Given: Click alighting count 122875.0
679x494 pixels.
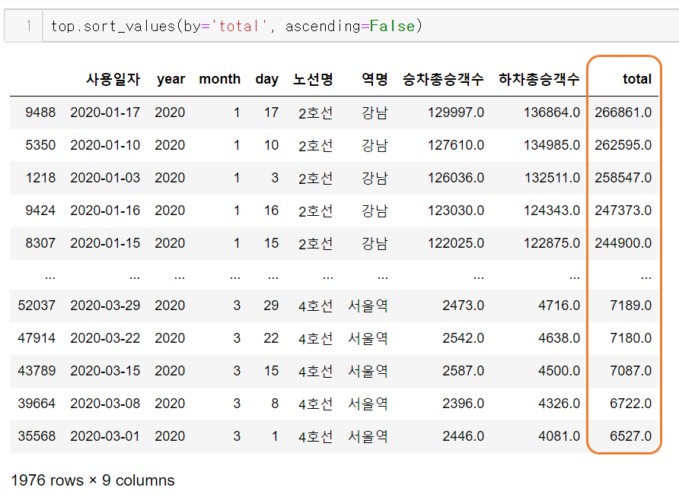Looking at the screenshot, I should click(x=552, y=243).
